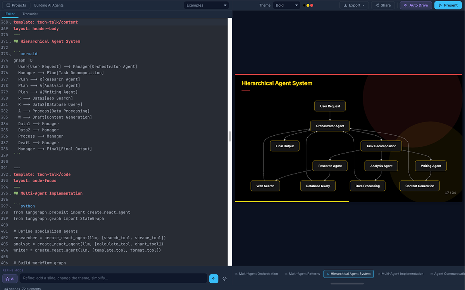Screen dimensions: 465x290
Task: Click the 'layout: header-body' line
Action: tap(36, 29)
